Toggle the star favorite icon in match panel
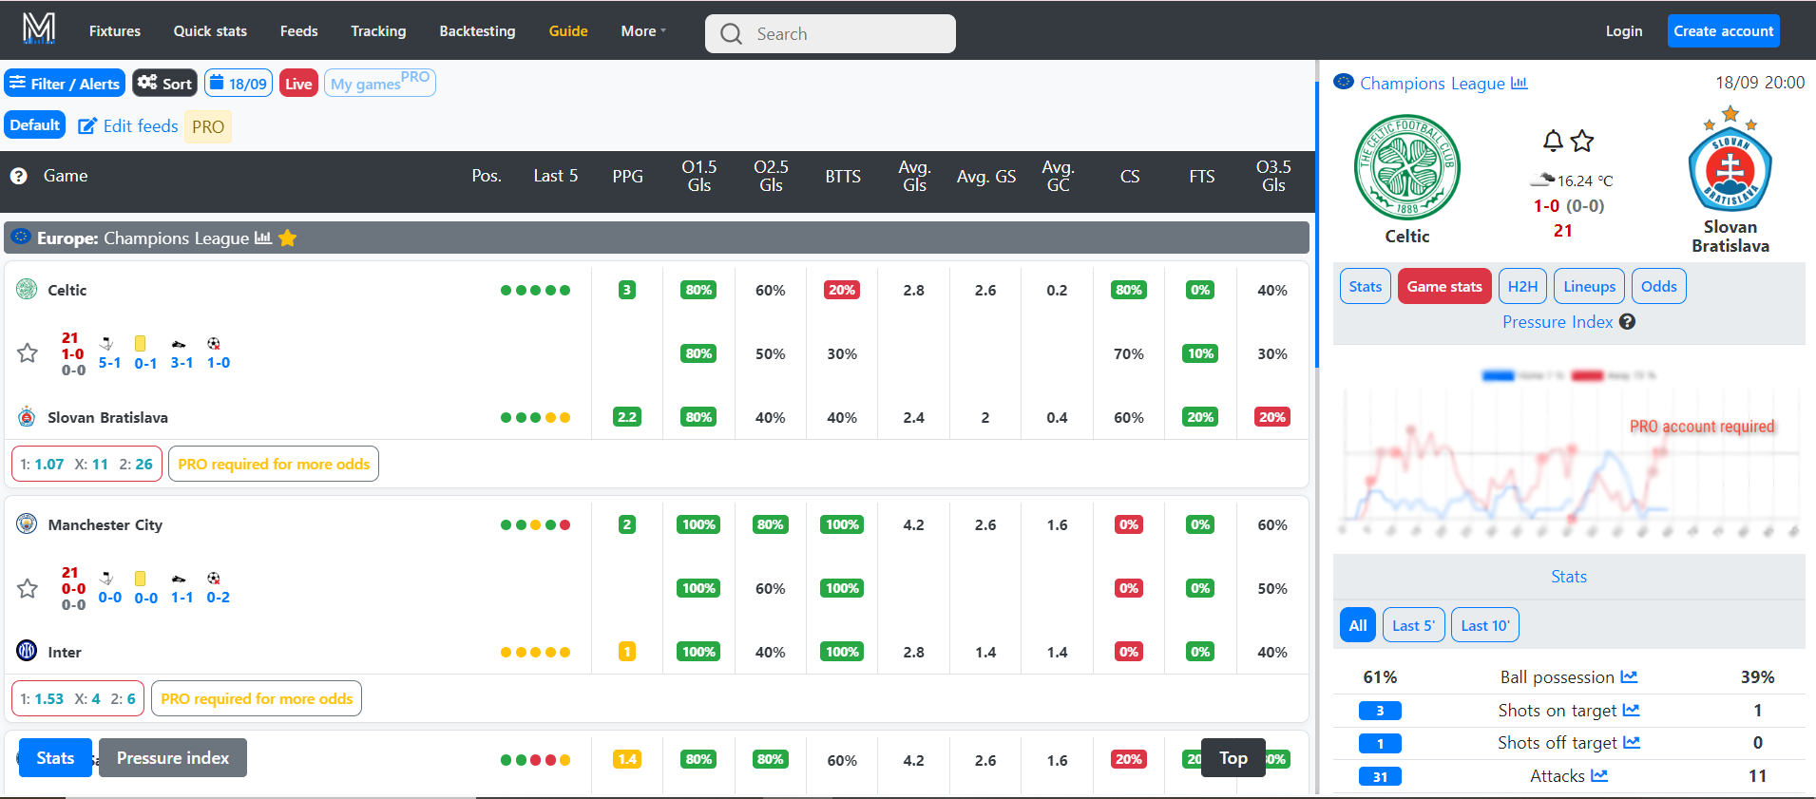The width and height of the screenshot is (1816, 799). click(1582, 141)
